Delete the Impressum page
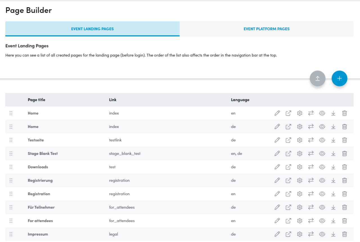The image size is (360, 242). (345, 234)
